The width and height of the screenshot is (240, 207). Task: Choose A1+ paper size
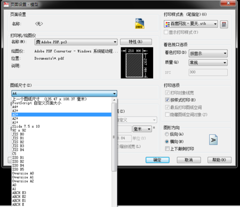tap(61, 122)
